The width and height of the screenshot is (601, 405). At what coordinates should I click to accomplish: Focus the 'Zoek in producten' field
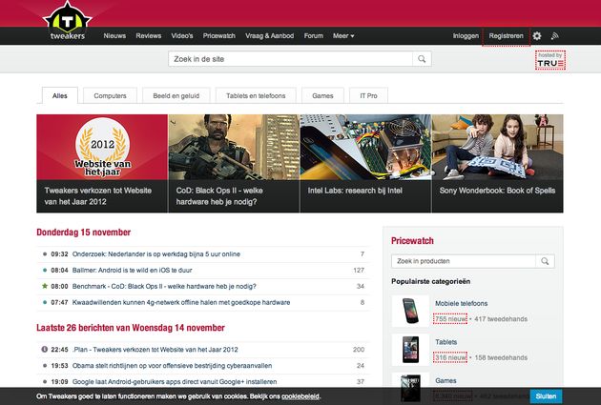tap(464, 261)
